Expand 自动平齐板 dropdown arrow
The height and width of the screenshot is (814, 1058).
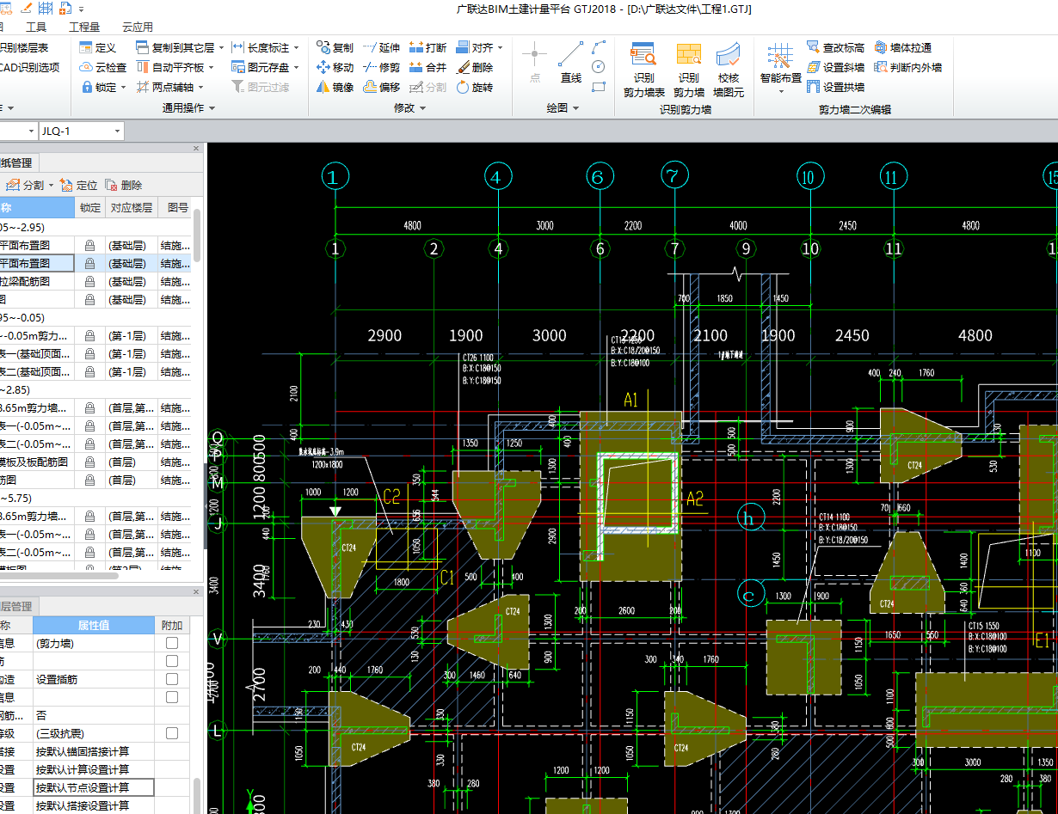tap(212, 68)
